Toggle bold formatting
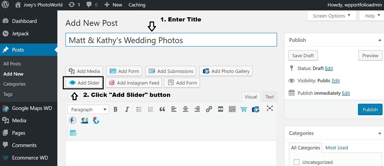 [115, 109]
